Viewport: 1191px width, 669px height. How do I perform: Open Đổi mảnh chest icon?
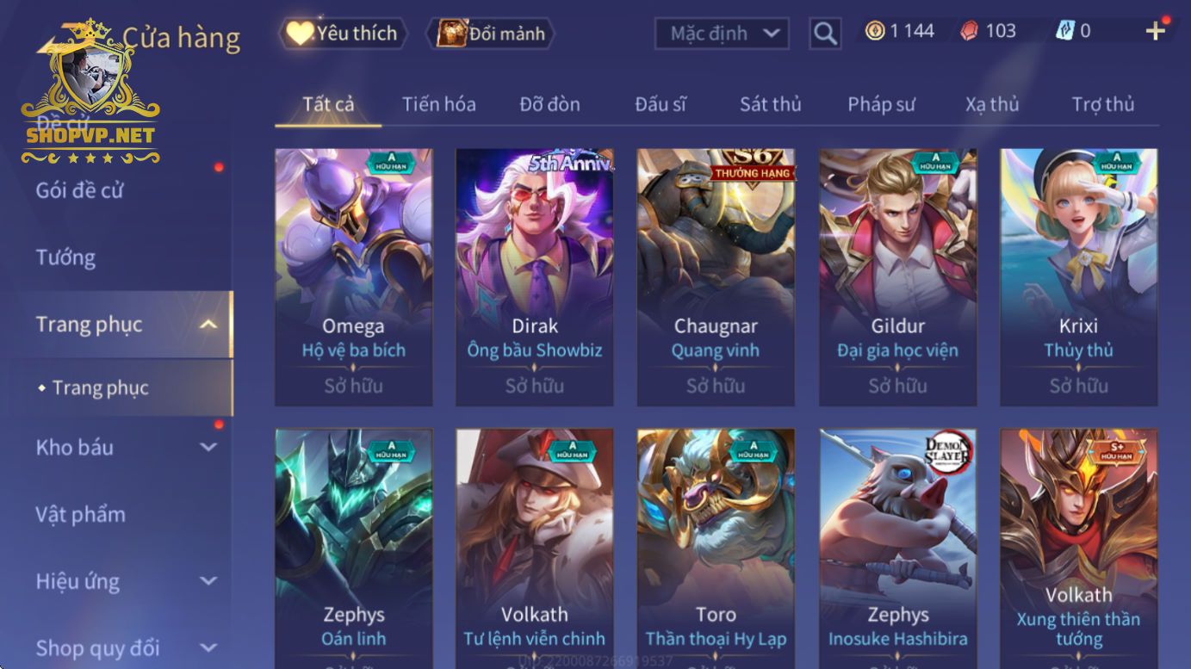coord(451,34)
